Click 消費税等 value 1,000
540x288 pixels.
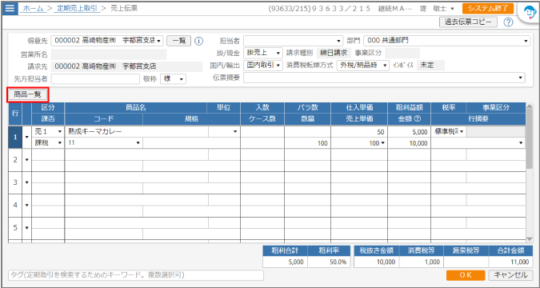click(x=421, y=262)
